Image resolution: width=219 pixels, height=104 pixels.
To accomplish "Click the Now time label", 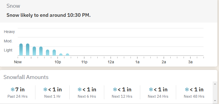I will coord(18,62).
